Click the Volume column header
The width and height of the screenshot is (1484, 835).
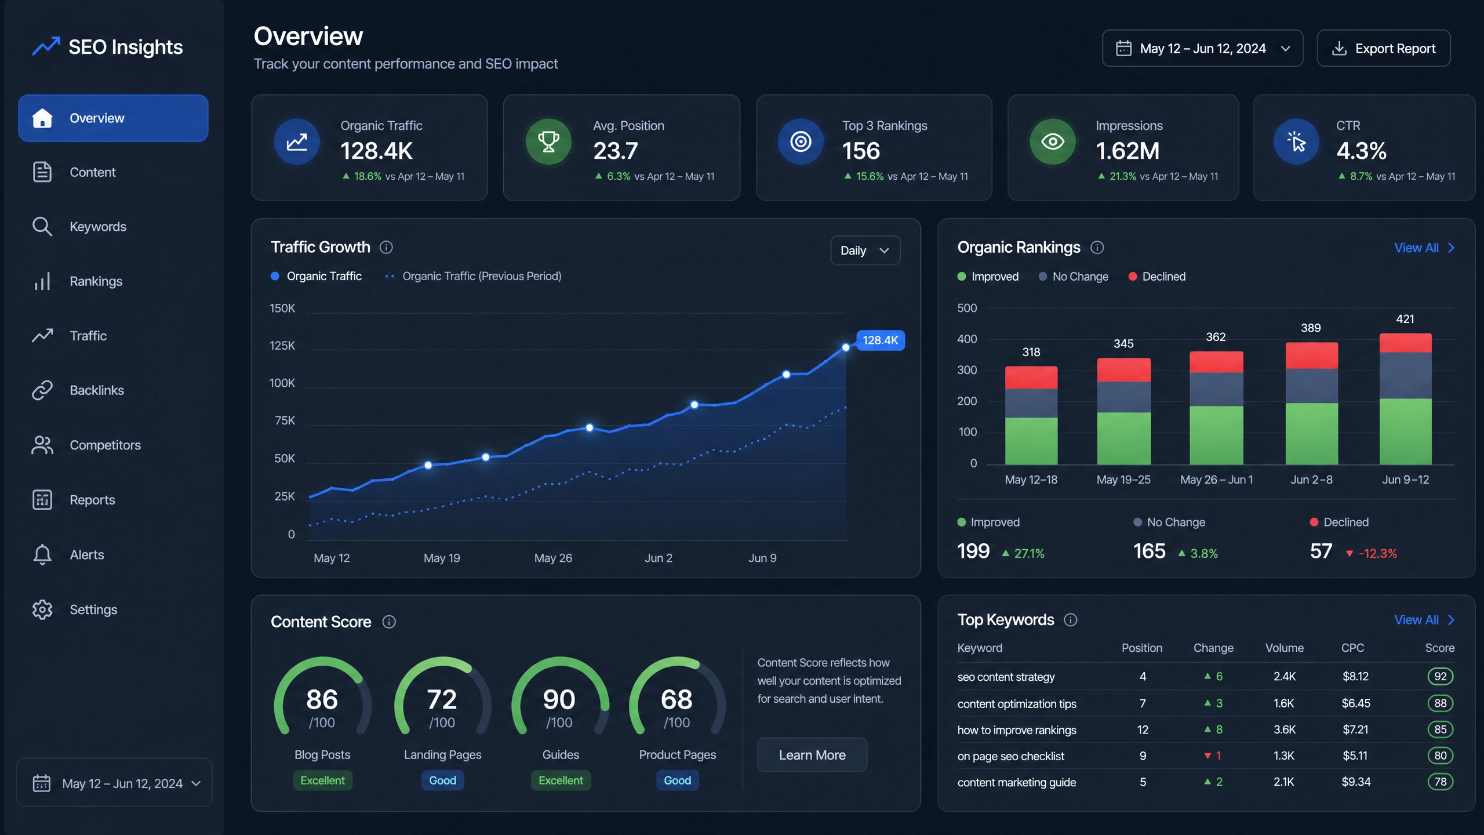point(1284,648)
